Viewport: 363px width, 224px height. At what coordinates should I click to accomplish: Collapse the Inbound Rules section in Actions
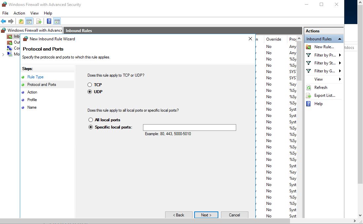340,39
